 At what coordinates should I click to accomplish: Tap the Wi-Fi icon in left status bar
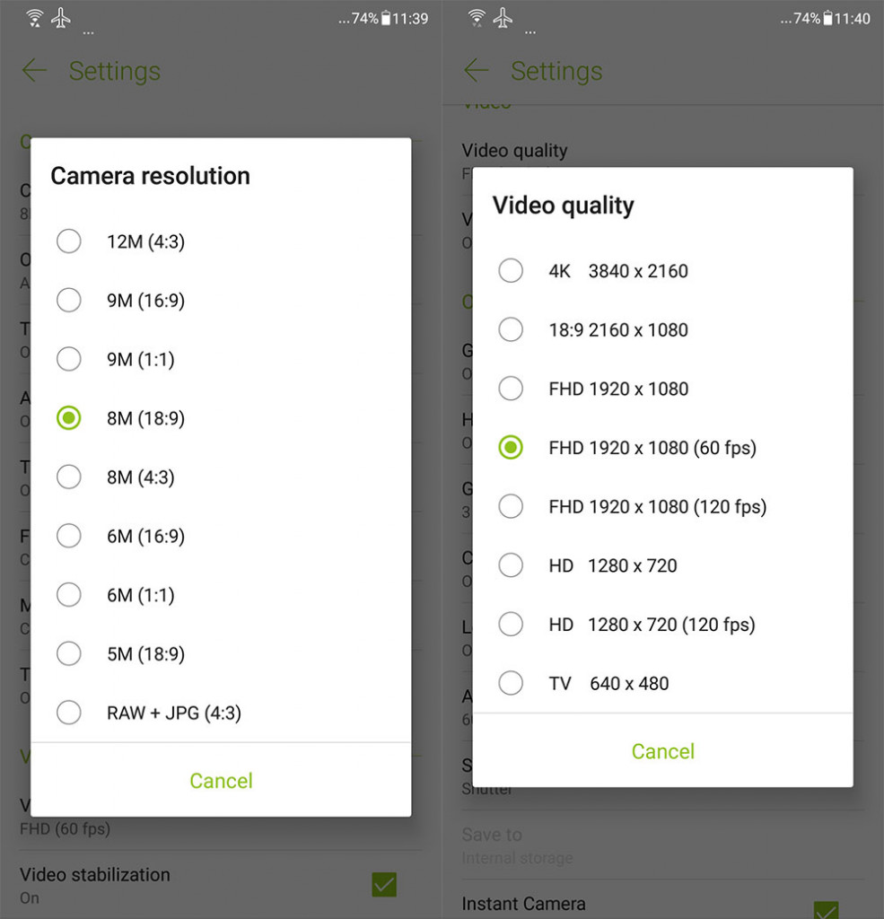click(x=35, y=18)
